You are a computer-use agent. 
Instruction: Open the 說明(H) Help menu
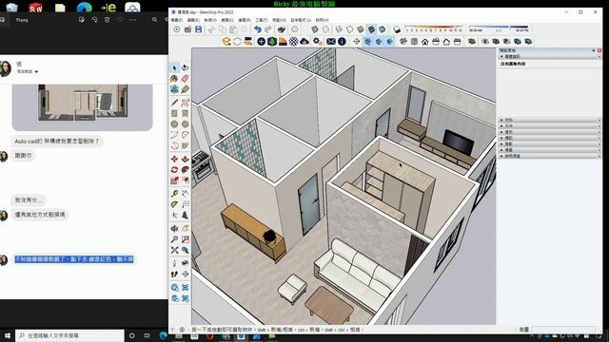[x=322, y=20]
